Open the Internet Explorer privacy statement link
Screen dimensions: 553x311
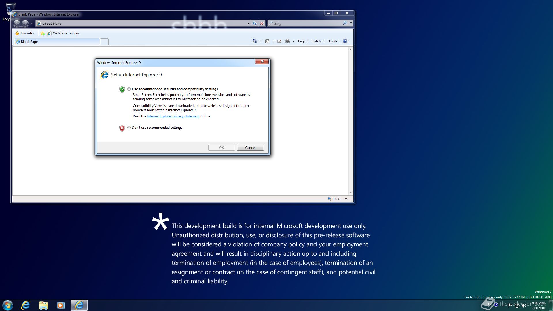tap(173, 116)
